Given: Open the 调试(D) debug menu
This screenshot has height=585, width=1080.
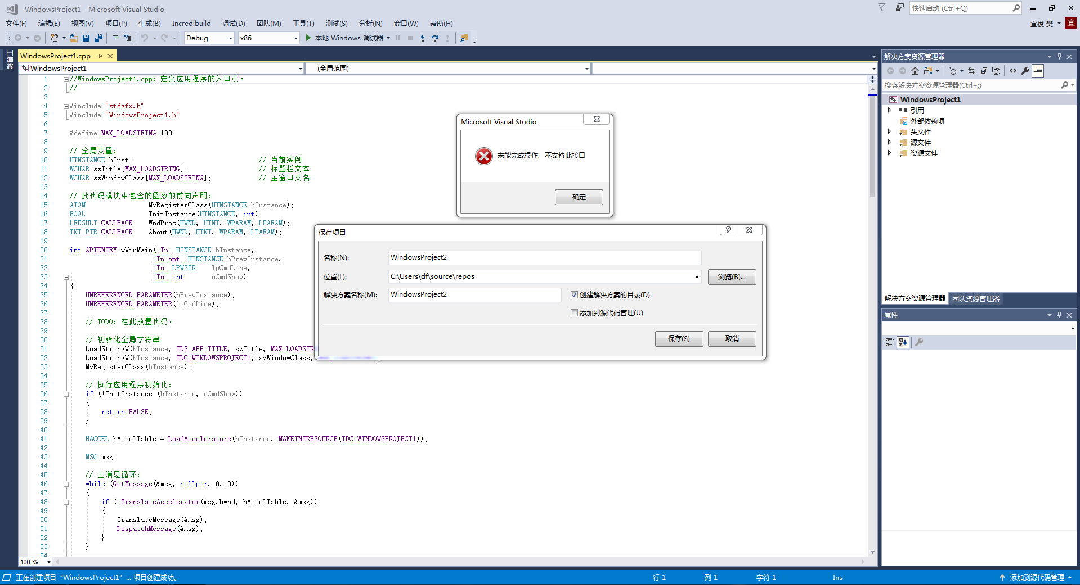Looking at the screenshot, I should 234,24.
